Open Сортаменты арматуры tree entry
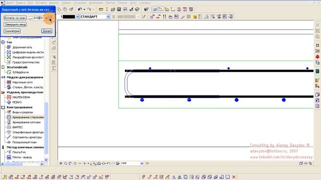 click(27, 137)
